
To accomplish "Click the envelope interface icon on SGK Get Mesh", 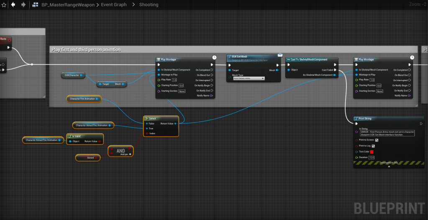I will [280, 55].
